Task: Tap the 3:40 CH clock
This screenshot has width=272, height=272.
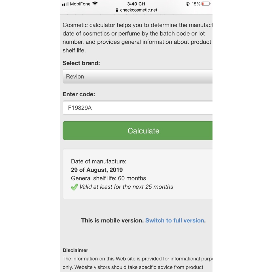Action: (136, 4)
